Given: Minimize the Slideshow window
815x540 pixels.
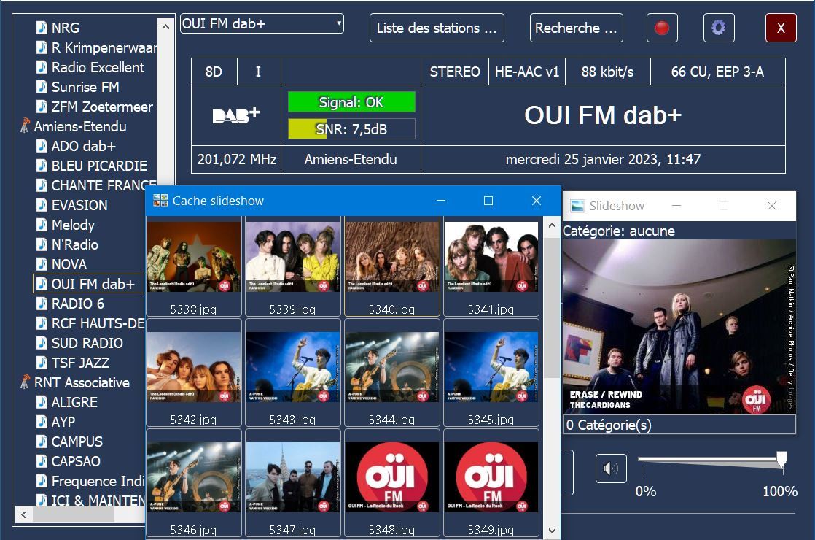Looking at the screenshot, I should tap(676, 206).
